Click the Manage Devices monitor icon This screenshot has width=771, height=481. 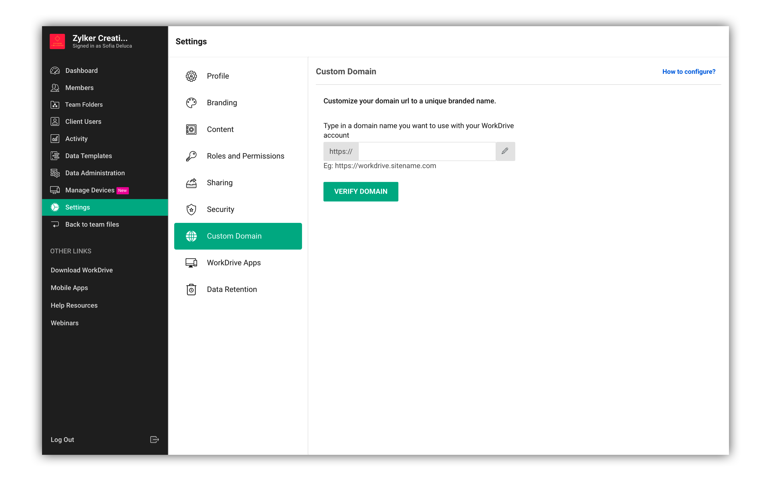55,190
